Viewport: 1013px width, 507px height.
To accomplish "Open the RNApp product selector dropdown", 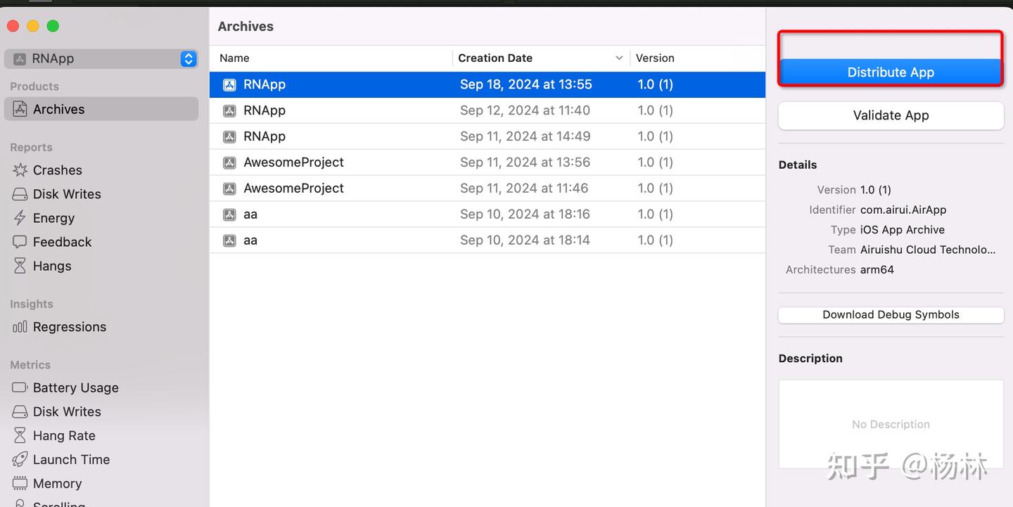I will (101, 58).
